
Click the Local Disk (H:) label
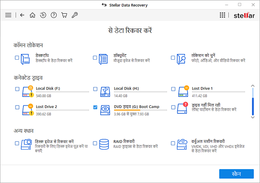click(127, 88)
